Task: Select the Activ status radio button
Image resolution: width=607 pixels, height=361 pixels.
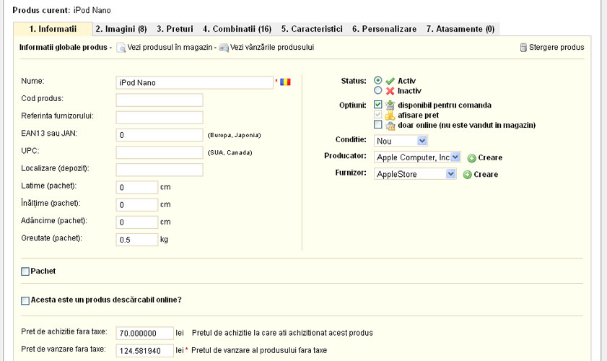Action: click(377, 80)
